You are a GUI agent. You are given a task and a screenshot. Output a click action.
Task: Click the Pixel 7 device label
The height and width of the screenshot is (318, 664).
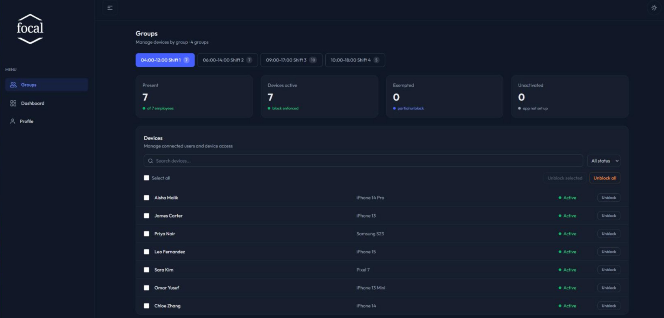click(363, 270)
